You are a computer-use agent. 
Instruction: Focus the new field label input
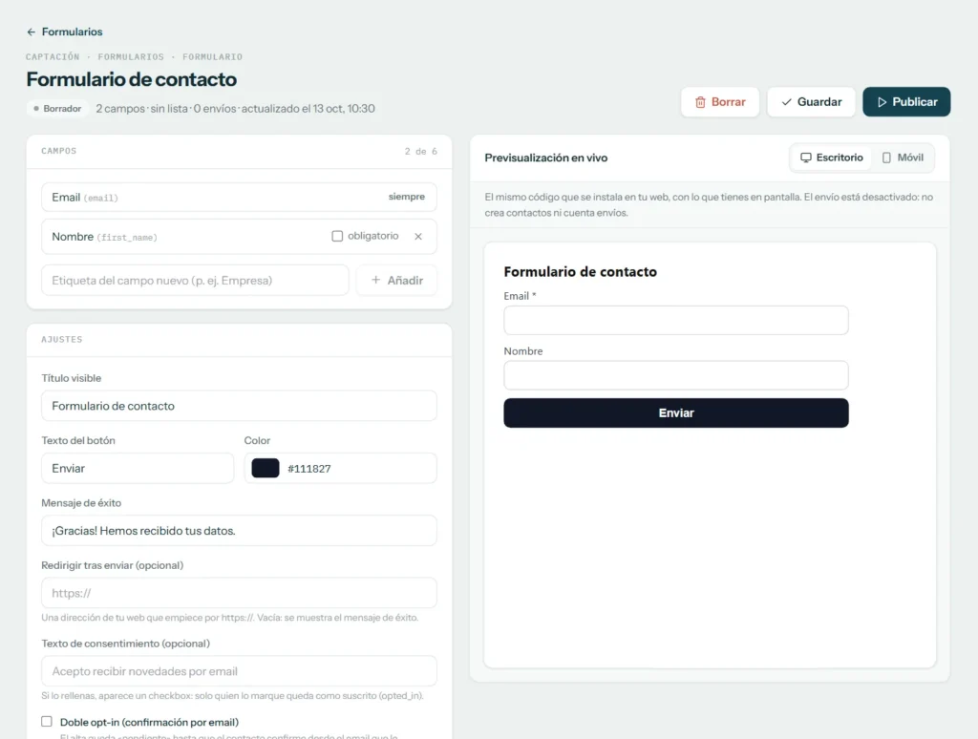click(195, 280)
